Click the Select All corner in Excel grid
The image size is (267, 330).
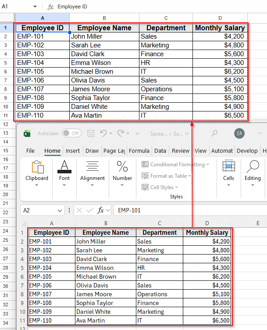click(x=24, y=223)
